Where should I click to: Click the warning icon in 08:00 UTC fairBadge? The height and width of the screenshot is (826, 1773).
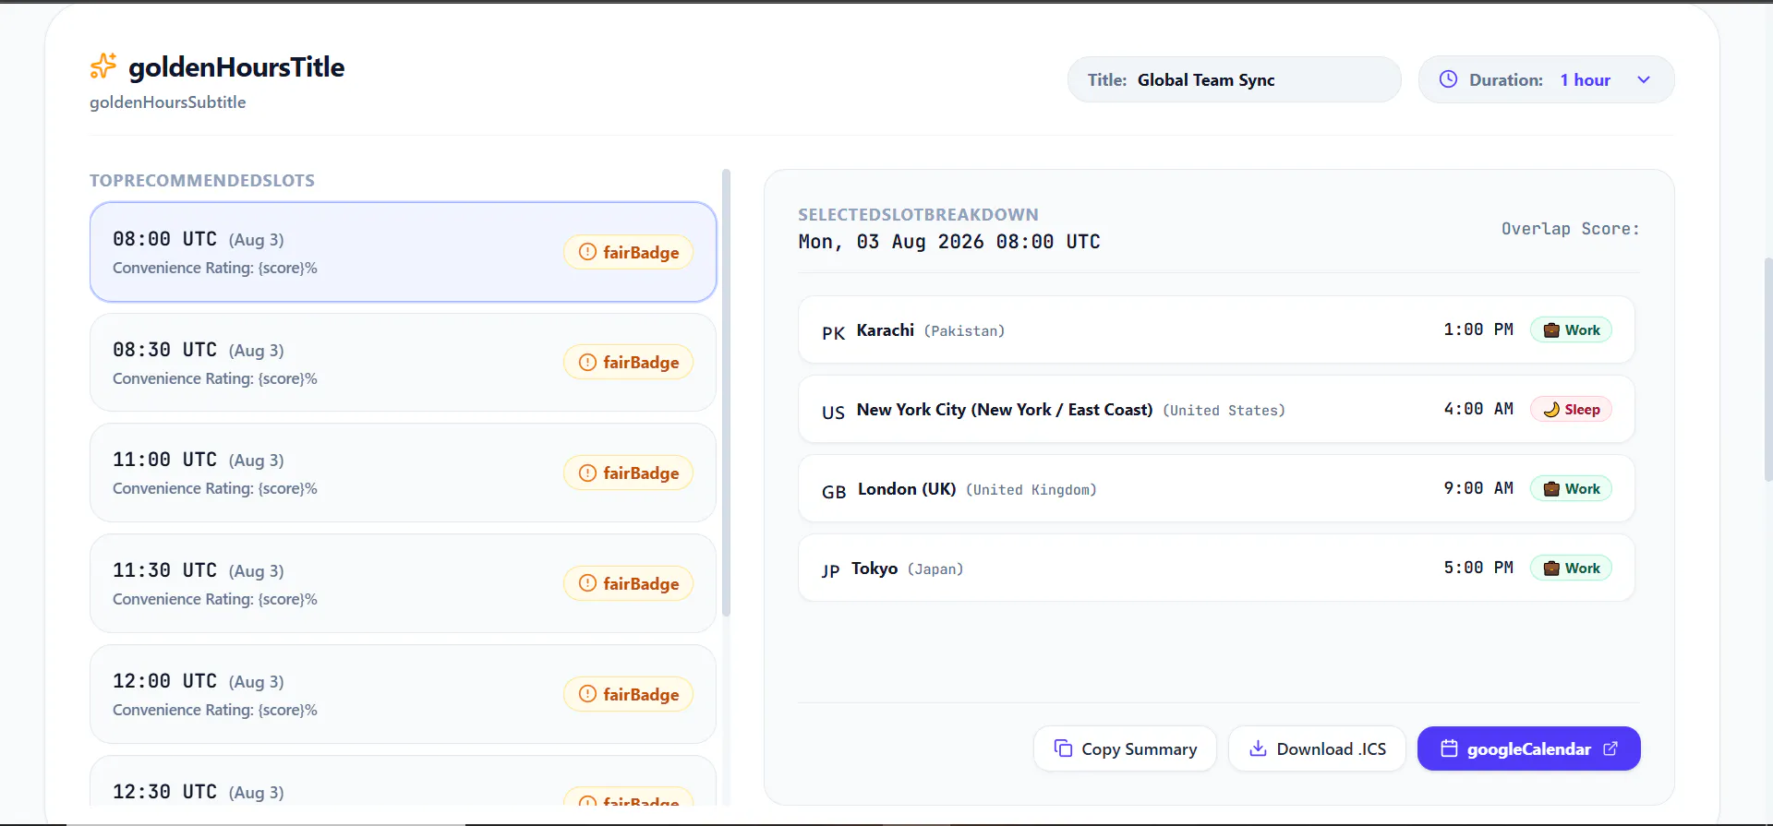587,252
